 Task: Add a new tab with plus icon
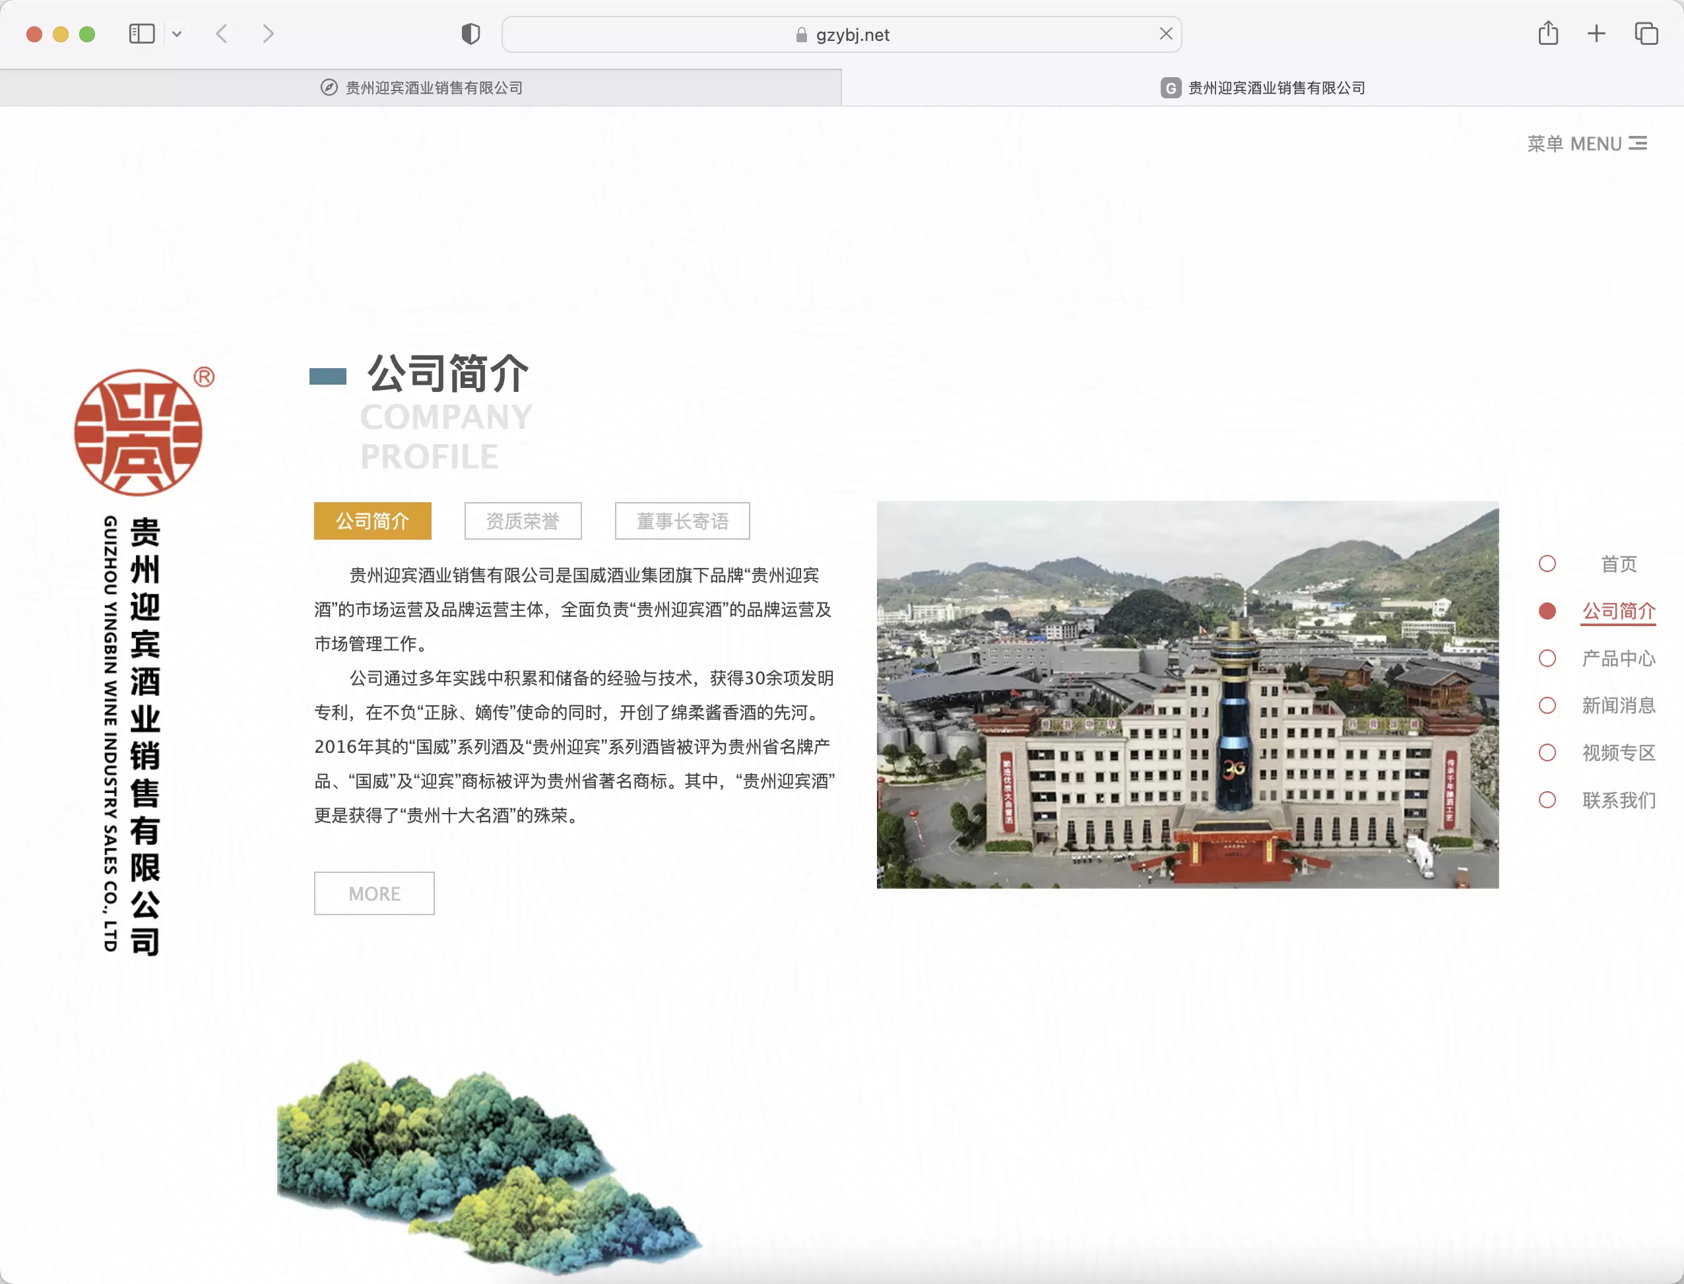[1596, 34]
